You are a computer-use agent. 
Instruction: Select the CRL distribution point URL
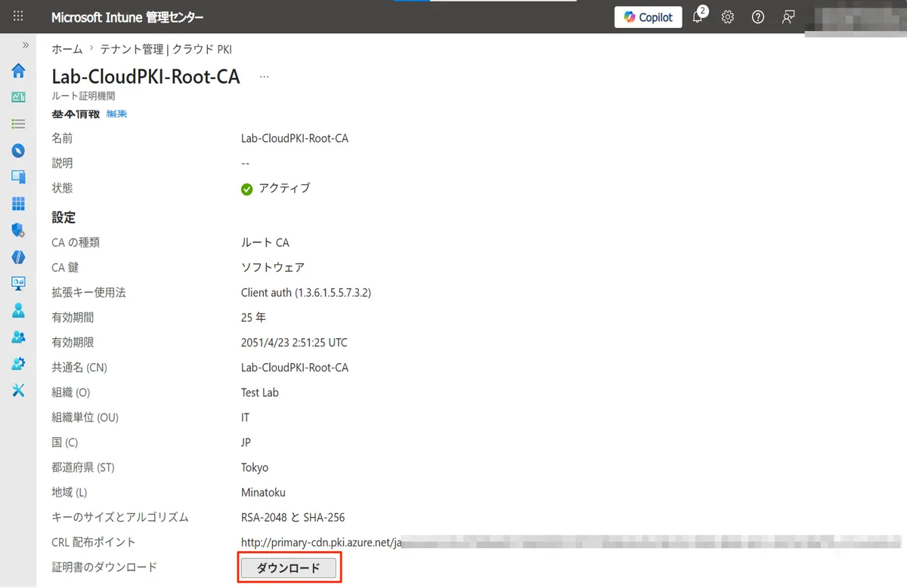(x=572, y=542)
